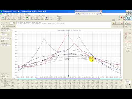Click the second step-back button in BackTrader window

click(x=79, y=14)
